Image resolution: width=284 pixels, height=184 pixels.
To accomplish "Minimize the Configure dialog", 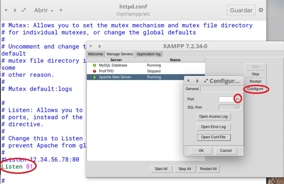I will click(197, 81).
